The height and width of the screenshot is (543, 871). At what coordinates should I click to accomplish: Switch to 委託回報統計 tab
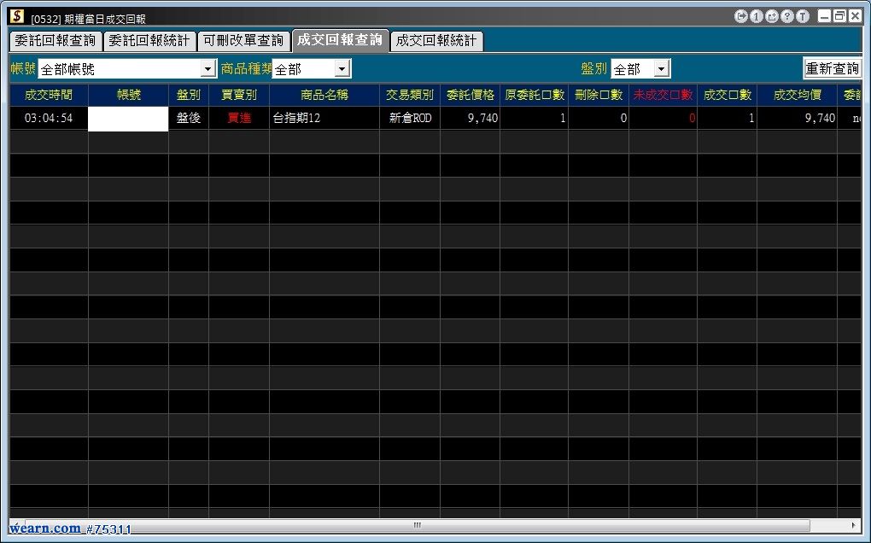click(149, 40)
